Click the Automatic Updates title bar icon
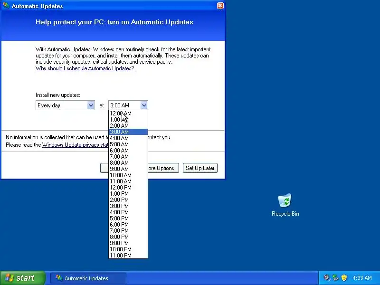The height and width of the screenshot is (285, 380). point(6,6)
